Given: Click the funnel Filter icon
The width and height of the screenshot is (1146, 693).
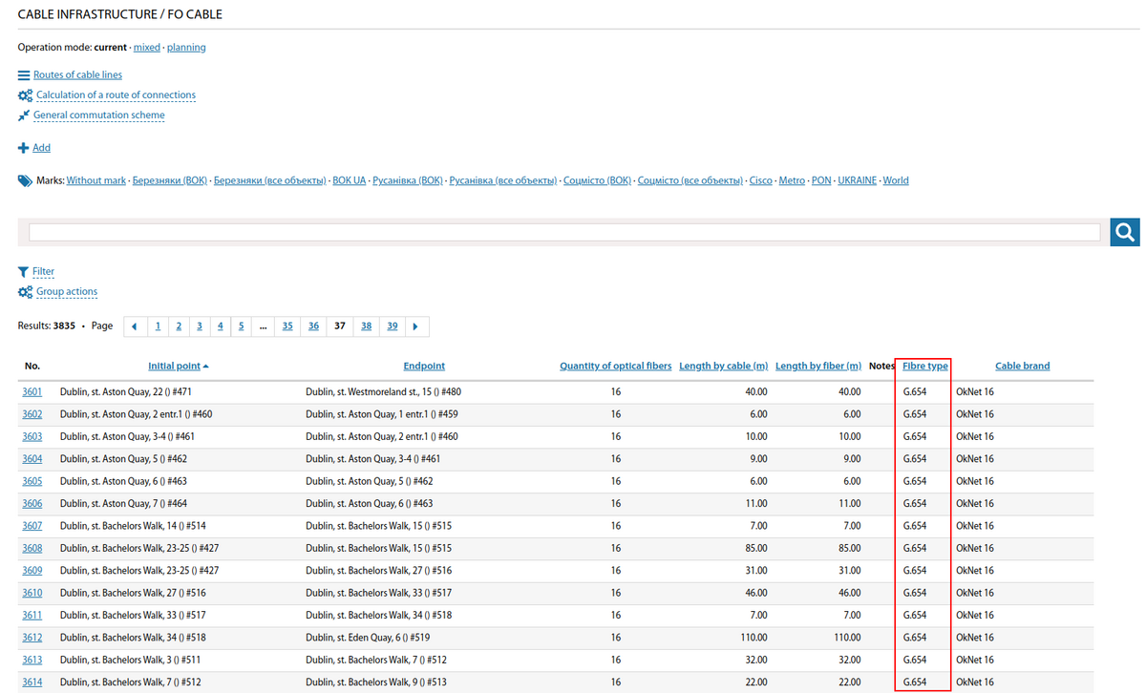Looking at the screenshot, I should click(x=24, y=272).
